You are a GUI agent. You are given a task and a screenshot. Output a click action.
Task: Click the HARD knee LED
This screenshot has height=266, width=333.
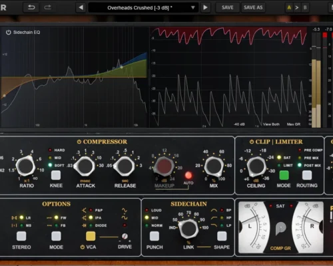(50, 150)
